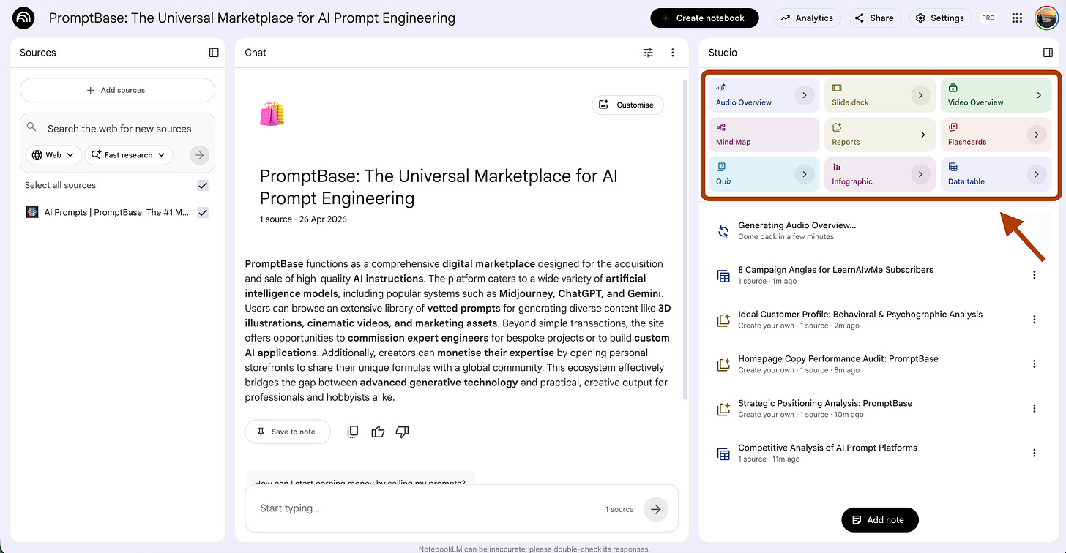Open options for Homepage Copy Audit note

point(1035,364)
